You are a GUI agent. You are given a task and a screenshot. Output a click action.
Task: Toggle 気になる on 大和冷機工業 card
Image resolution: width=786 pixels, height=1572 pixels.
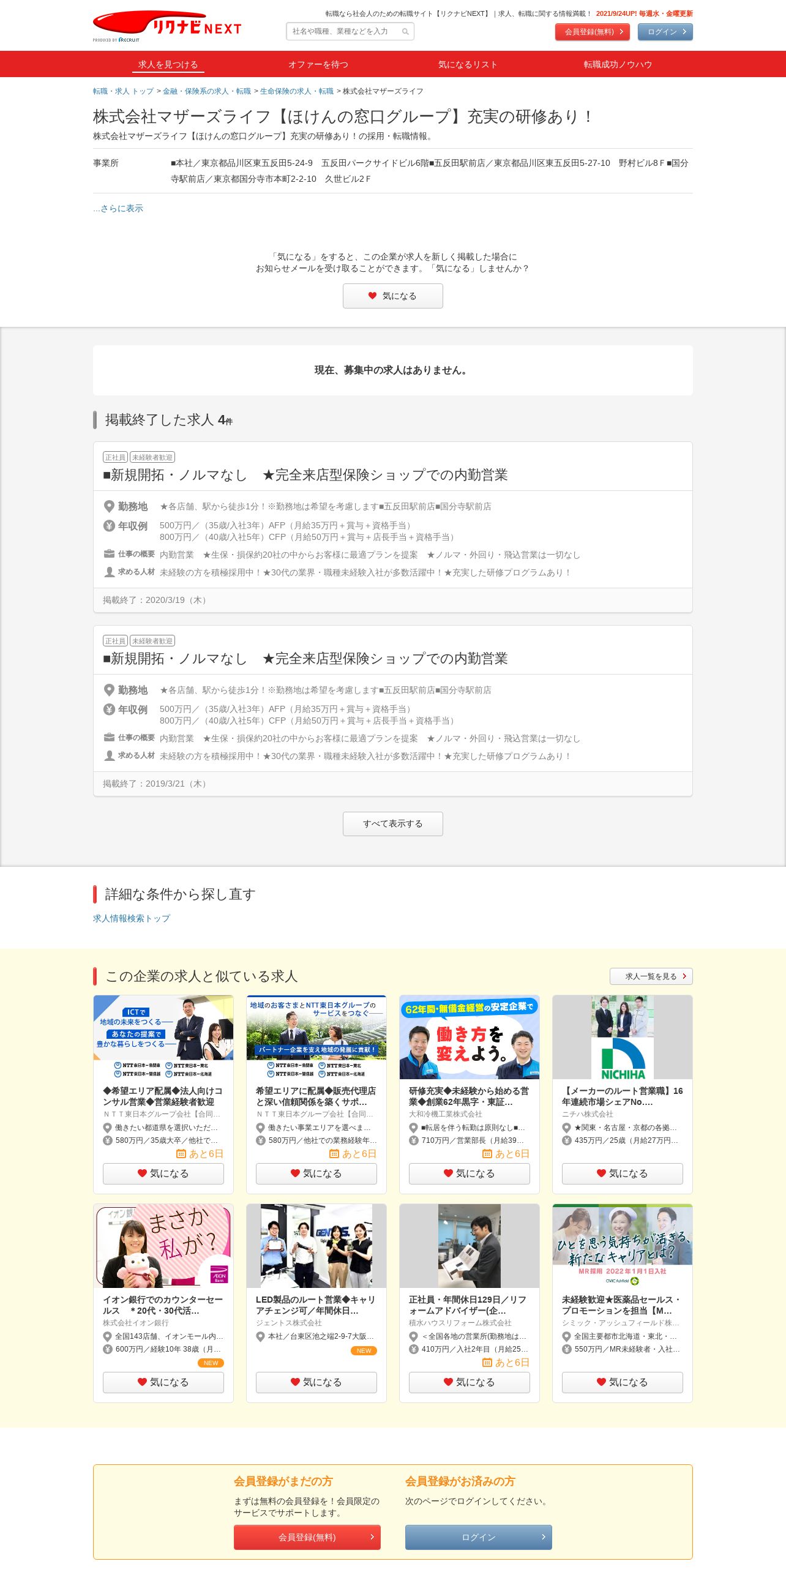point(470,1173)
